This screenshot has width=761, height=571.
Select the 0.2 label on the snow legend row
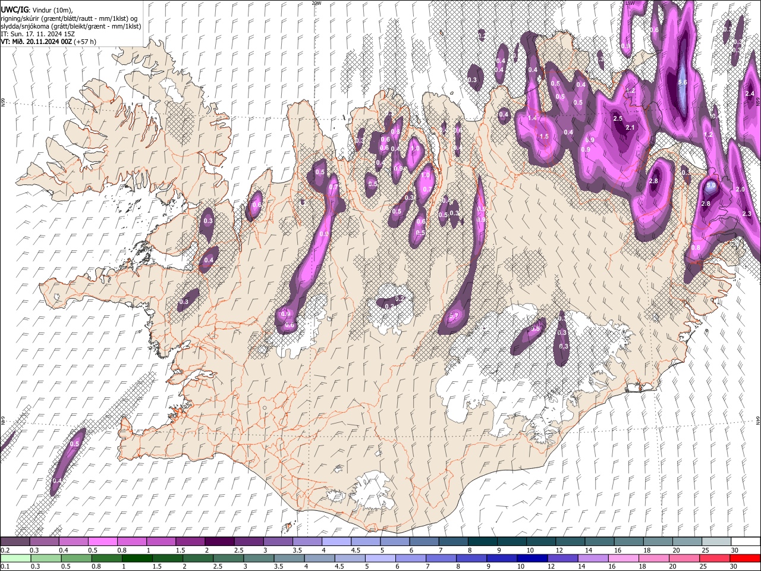tap(5, 550)
